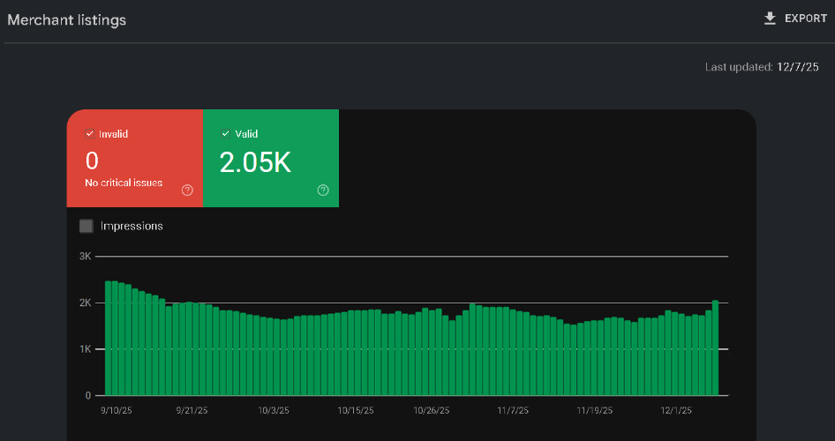Click the 11/7/25 date axis label
Image resolution: width=835 pixels, height=441 pixels.
(x=513, y=410)
